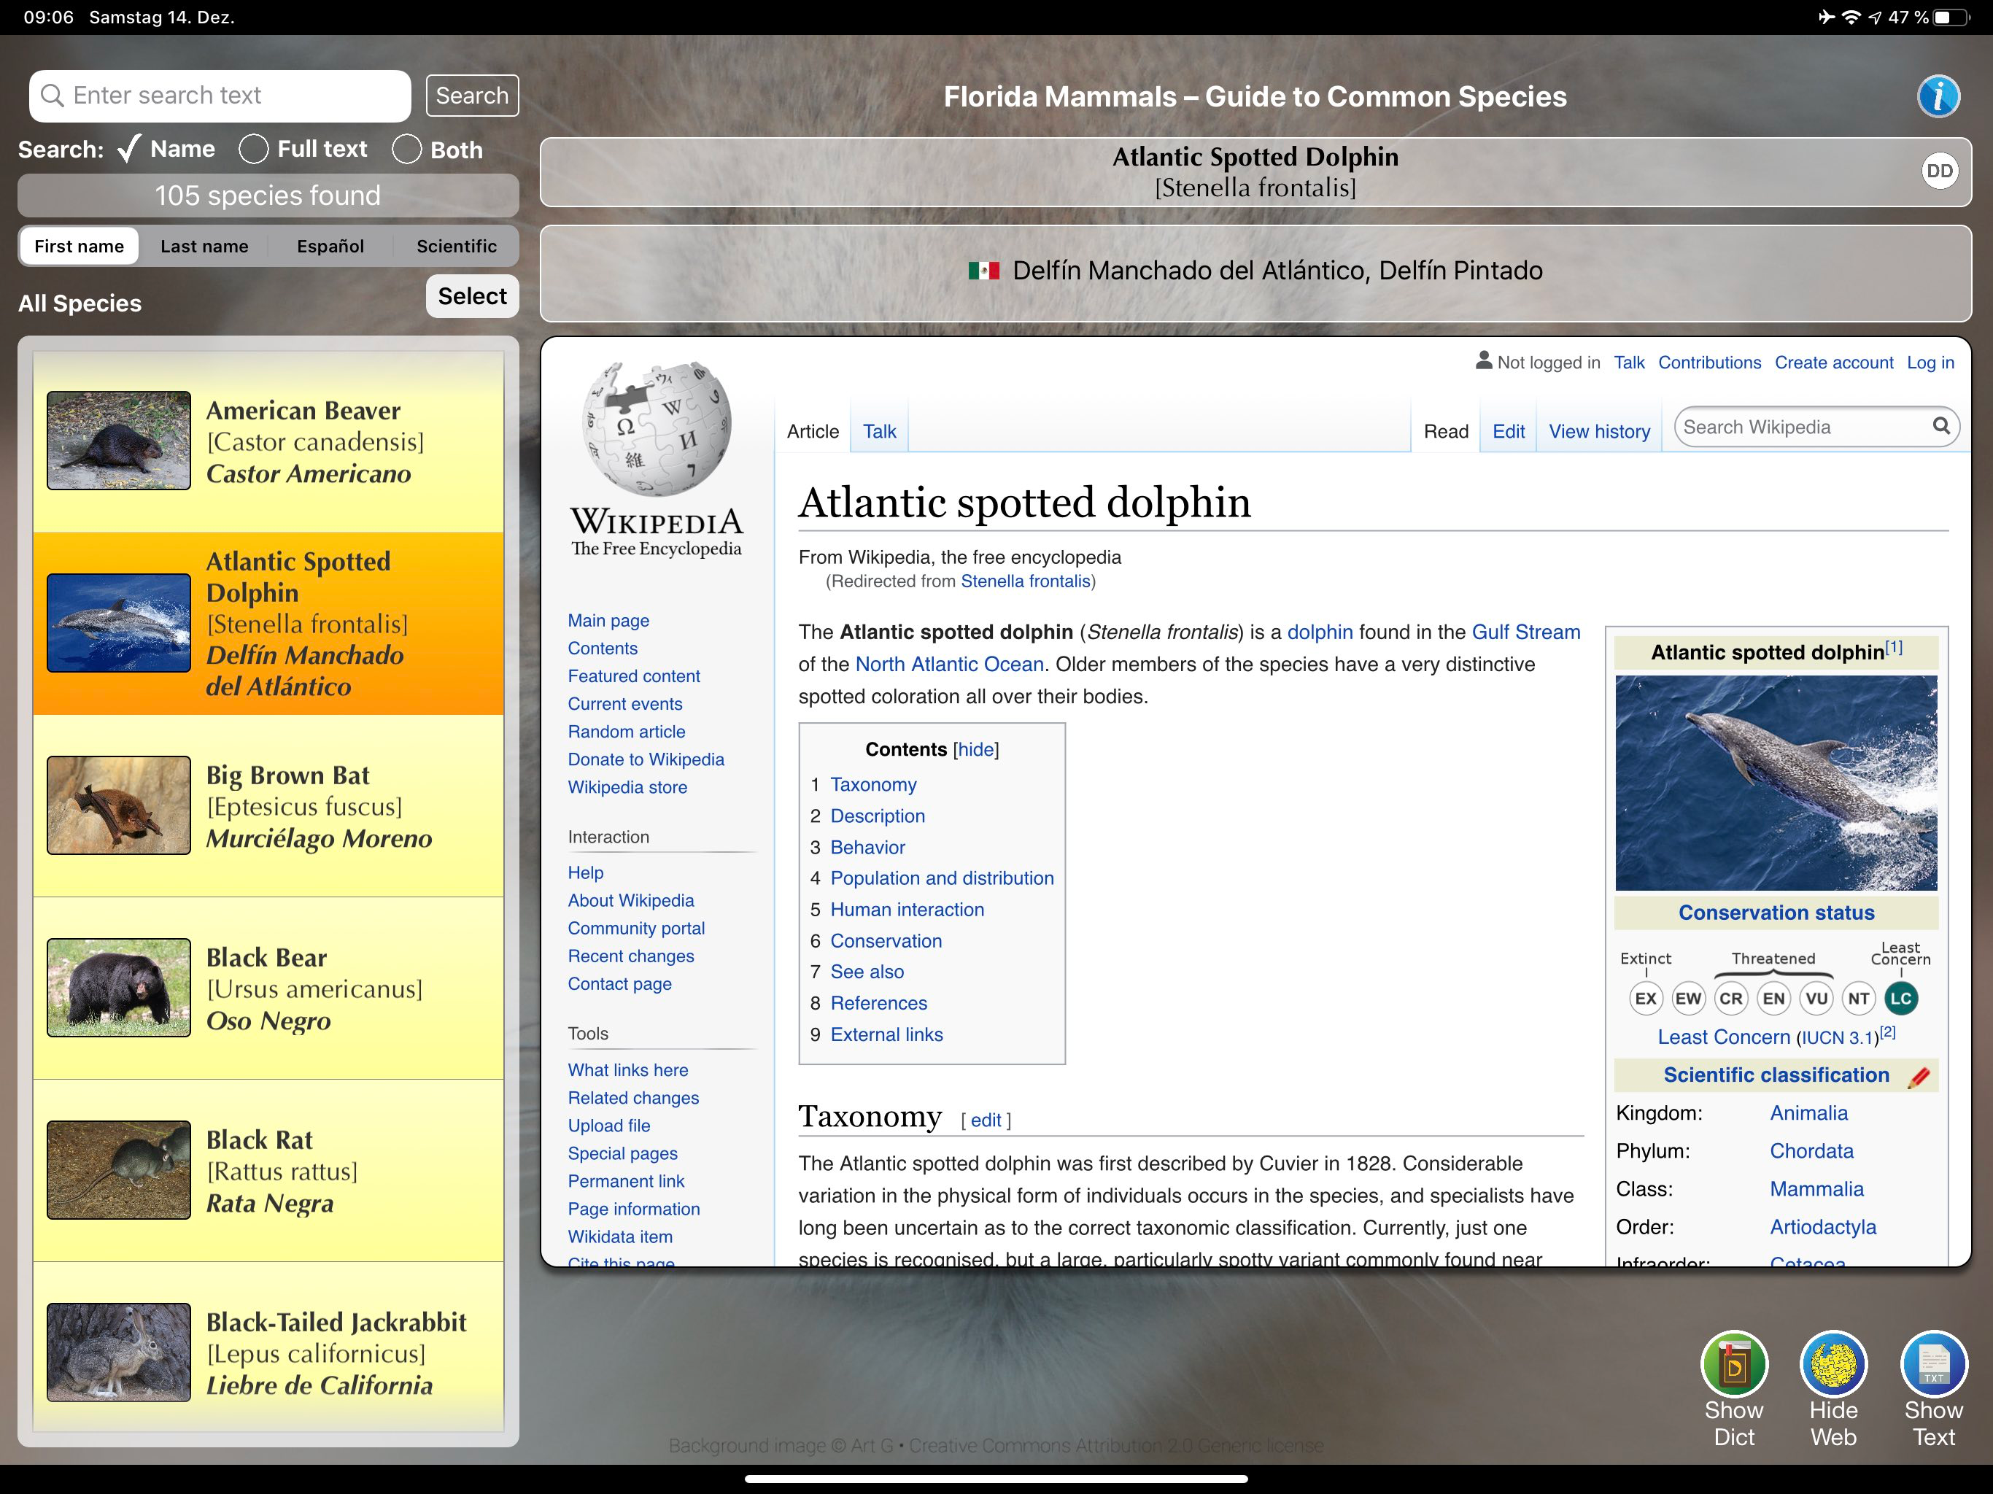Screen dimensions: 1993x1494
Task: Click the Select button beside All Species
Action: pos(472,296)
